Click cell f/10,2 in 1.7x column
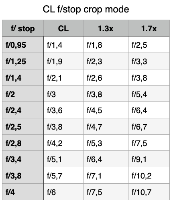The image size is (171, 201). (149, 175)
